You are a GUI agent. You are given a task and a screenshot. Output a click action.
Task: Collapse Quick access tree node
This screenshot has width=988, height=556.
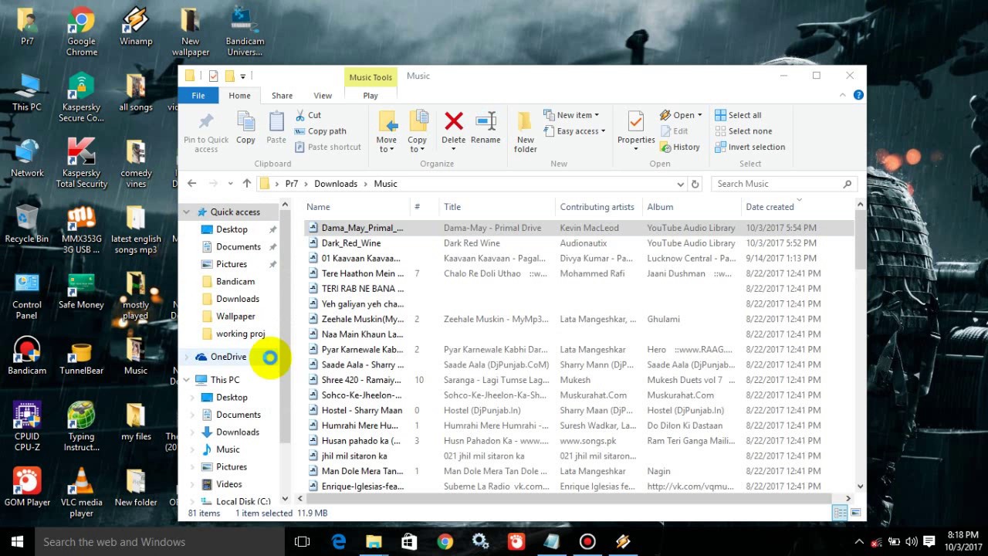coord(186,212)
